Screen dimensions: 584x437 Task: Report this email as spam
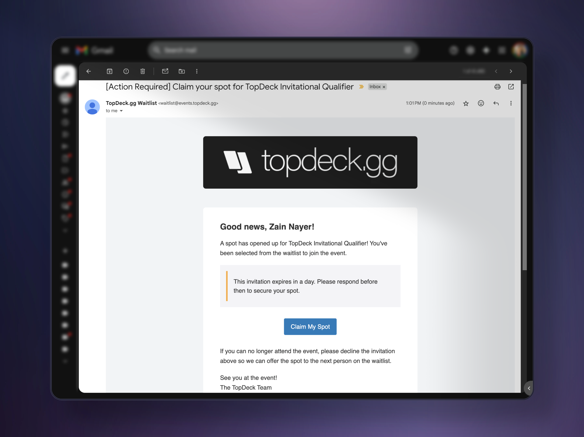coord(126,71)
